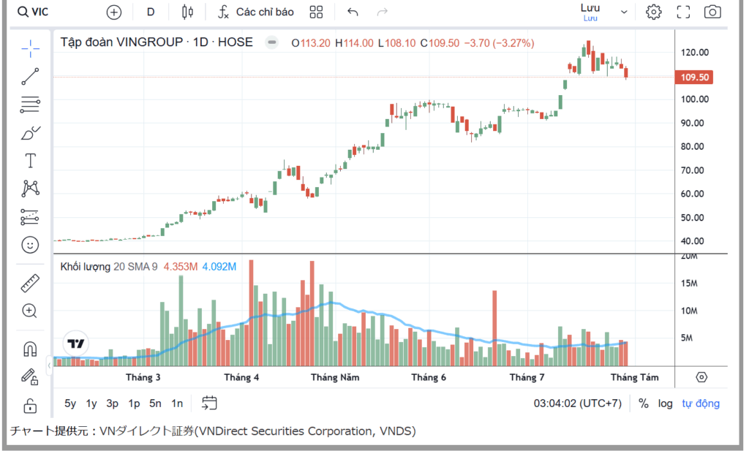The width and height of the screenshot is (749, 459).
Task: Click the Tháng 4 time axis label
Action: (241, 377)
